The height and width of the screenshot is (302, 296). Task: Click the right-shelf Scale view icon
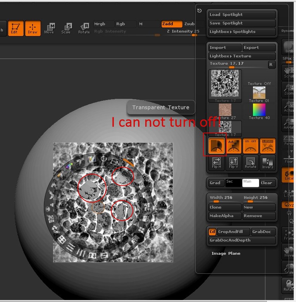tap(289, 269)
